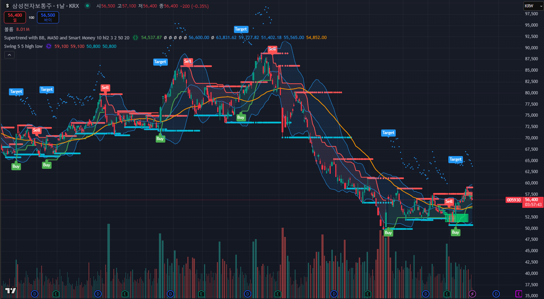Click the S symbol logo icon
The width and height of the screenshot is (544, 299).
coord(7,6)
